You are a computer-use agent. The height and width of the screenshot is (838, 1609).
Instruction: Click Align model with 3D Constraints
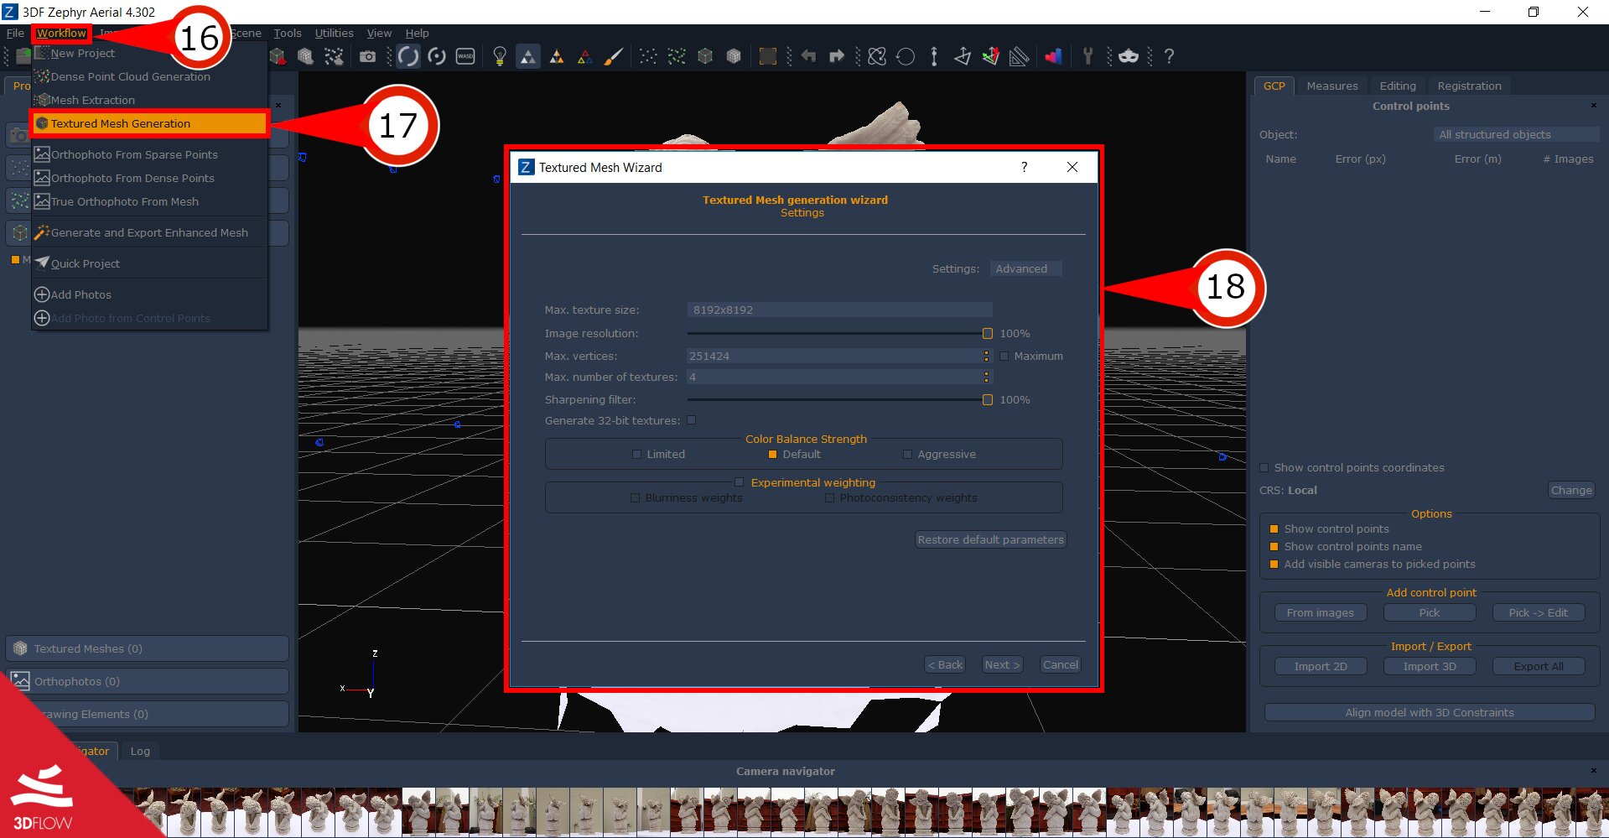pyautogui.click(x=1430, y=712)
